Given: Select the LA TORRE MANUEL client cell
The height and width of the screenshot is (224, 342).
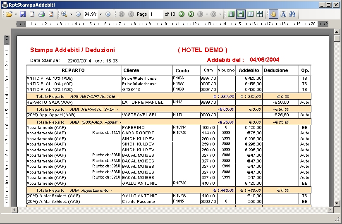Looking at the screenshot, I should click(x=143, y=102).
